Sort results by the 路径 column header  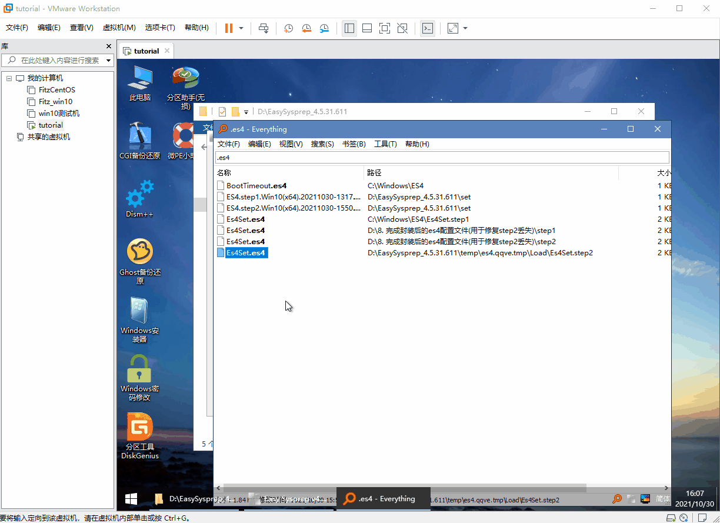click(x=374, y=173)
